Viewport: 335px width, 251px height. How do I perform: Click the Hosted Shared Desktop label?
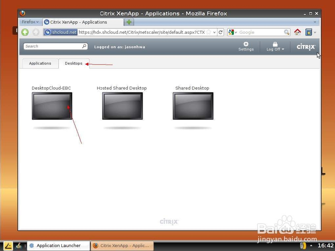(122, 88)
